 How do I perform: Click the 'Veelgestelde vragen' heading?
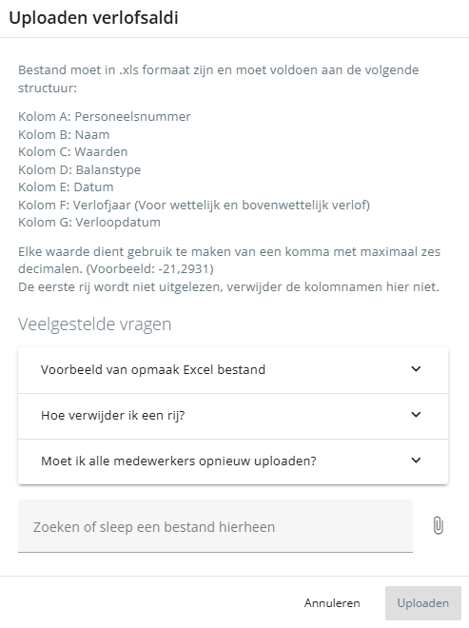click(x=95, y=324)
